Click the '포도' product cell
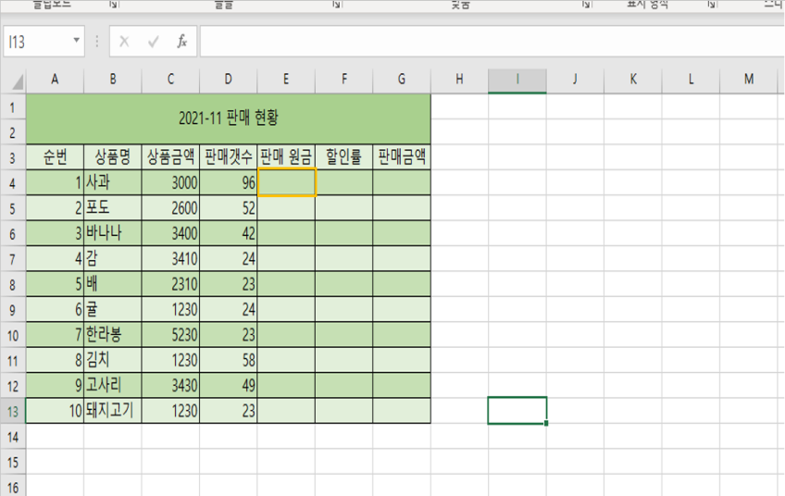Viewport: 785px width, 496px height. [113, 207]
